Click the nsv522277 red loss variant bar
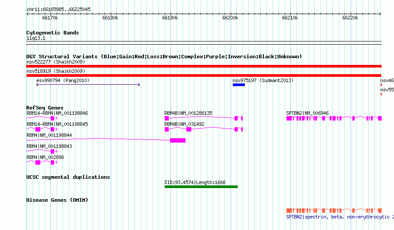Viewport: 394px width, 230px height. click(x=204, y=66)
